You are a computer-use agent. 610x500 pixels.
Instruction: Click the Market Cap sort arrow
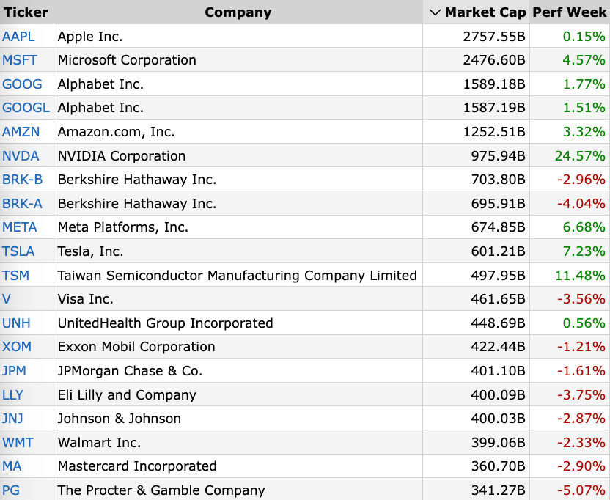[435, 12]
